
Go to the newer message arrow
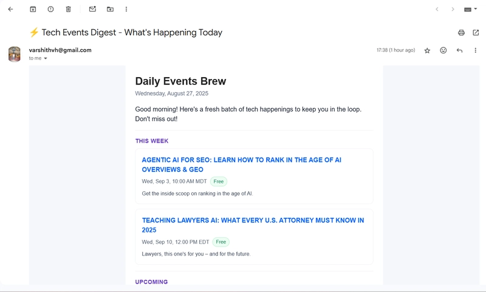pos(437,9)
